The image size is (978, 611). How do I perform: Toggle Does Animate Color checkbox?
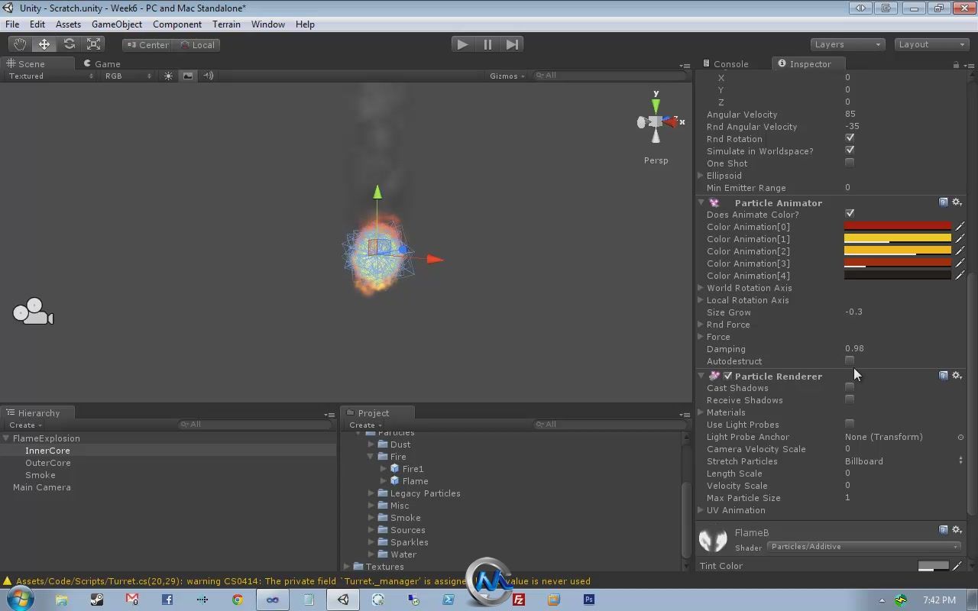[850, 214]
